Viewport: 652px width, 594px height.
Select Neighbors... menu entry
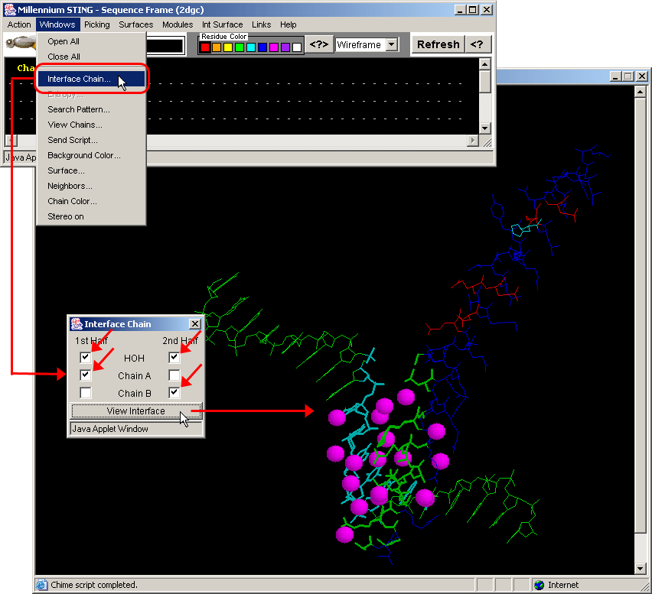coord(92,186)
